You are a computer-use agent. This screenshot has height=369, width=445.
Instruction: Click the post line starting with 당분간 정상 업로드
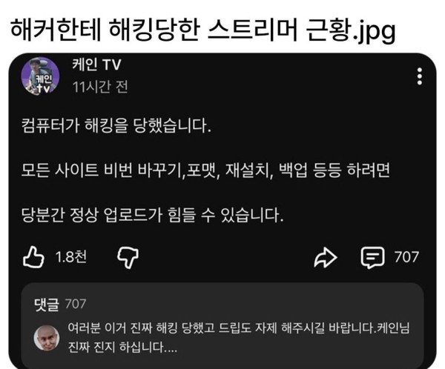point(153,215)
